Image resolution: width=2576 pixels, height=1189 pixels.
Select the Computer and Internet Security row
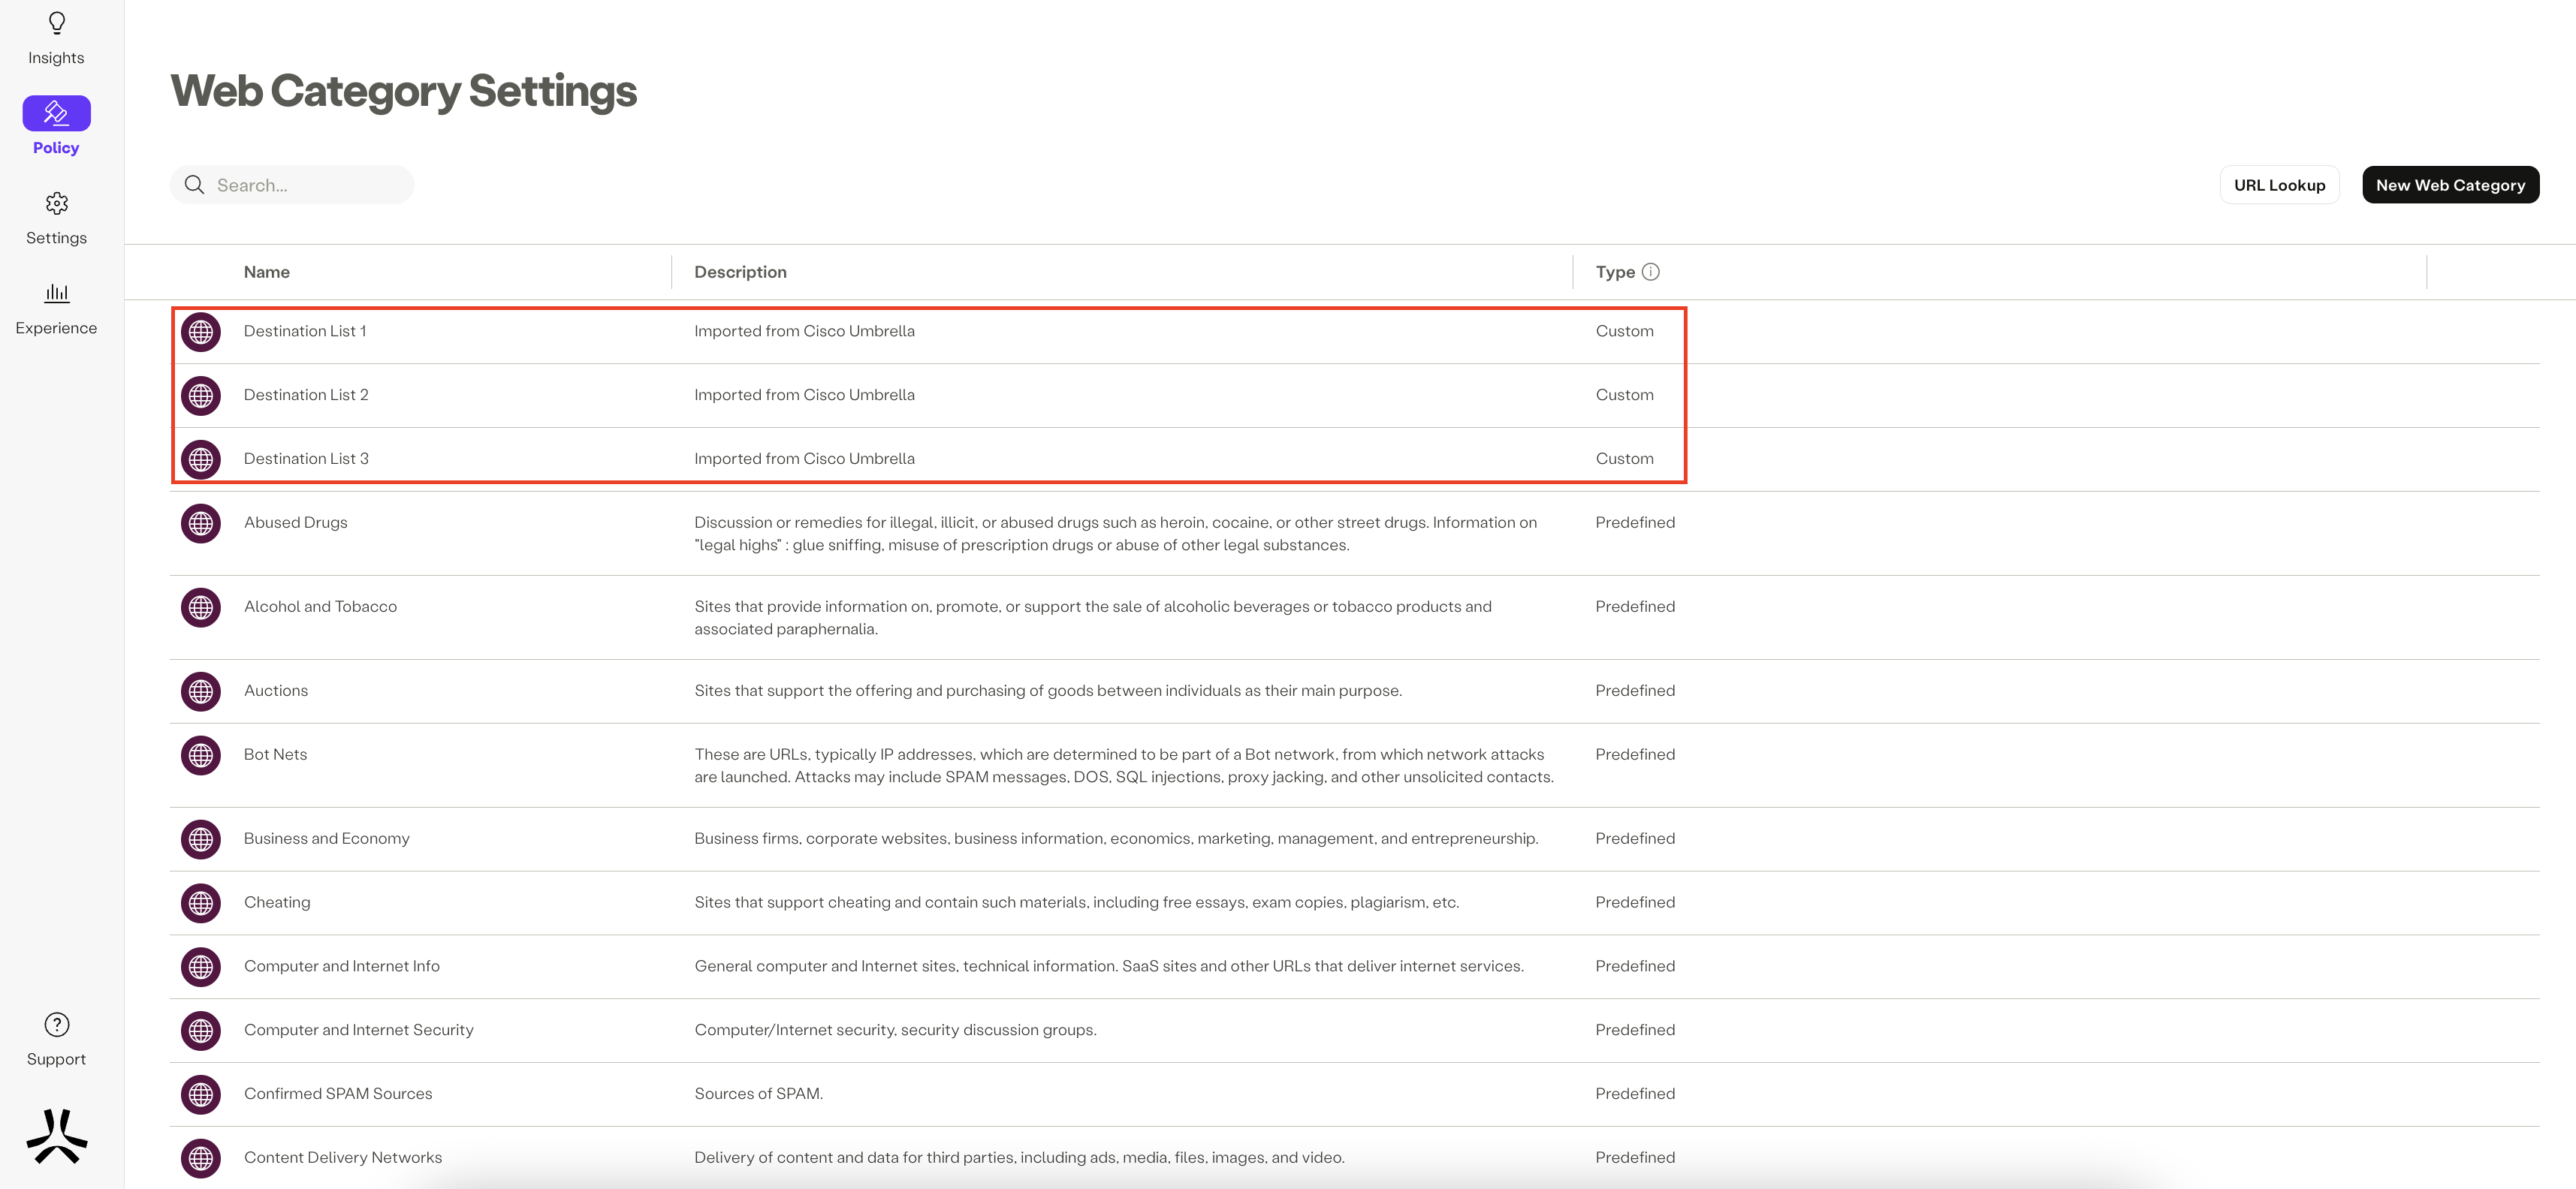click(358, 1030)
